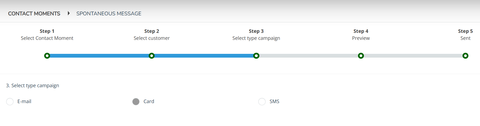Open the Contact Moments breadcrumb link

point(34,13)
